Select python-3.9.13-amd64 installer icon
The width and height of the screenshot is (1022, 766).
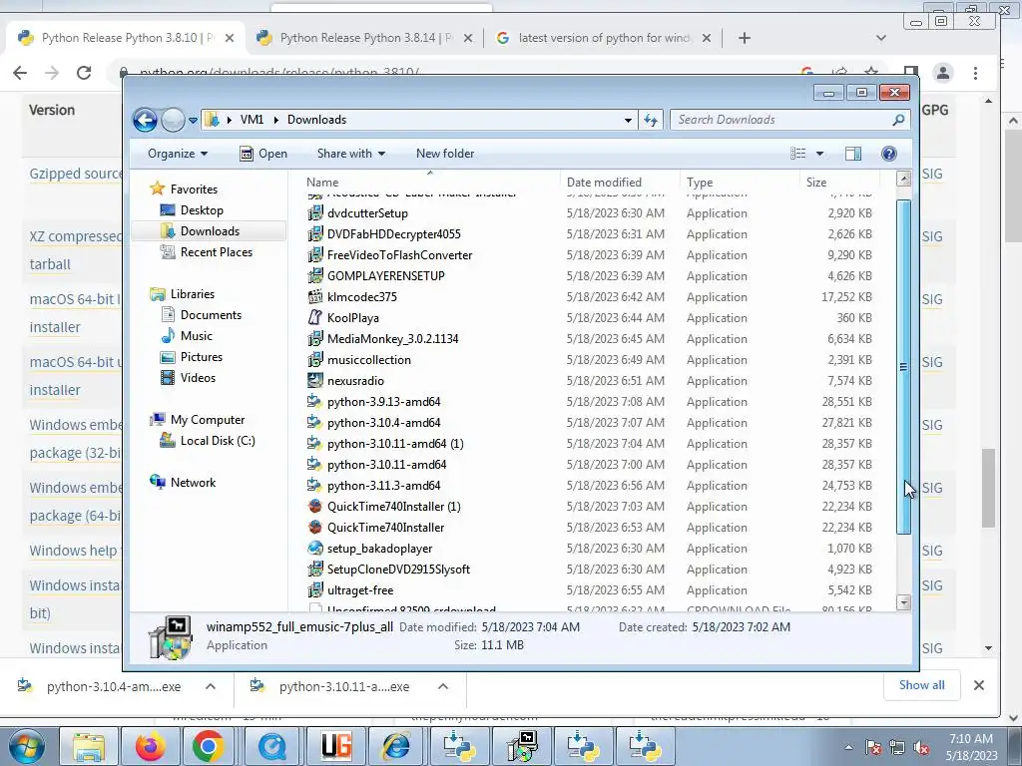pos(315,402)
